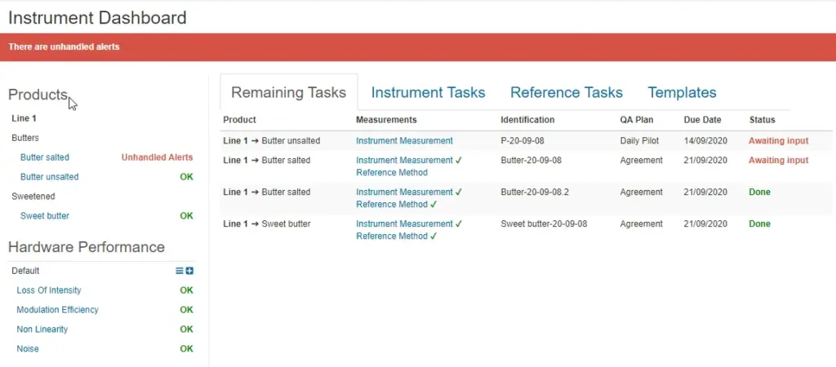Open the Templates tab
Image resolution: width=836 pixels, height=367 pixels.
click(682, 93)
